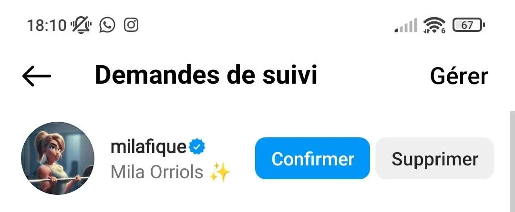Image resolution: width=515 pixels, height=212 pixels.
Task: Tap the muted bell vibrate icon
Action: (x=82, y=25)
